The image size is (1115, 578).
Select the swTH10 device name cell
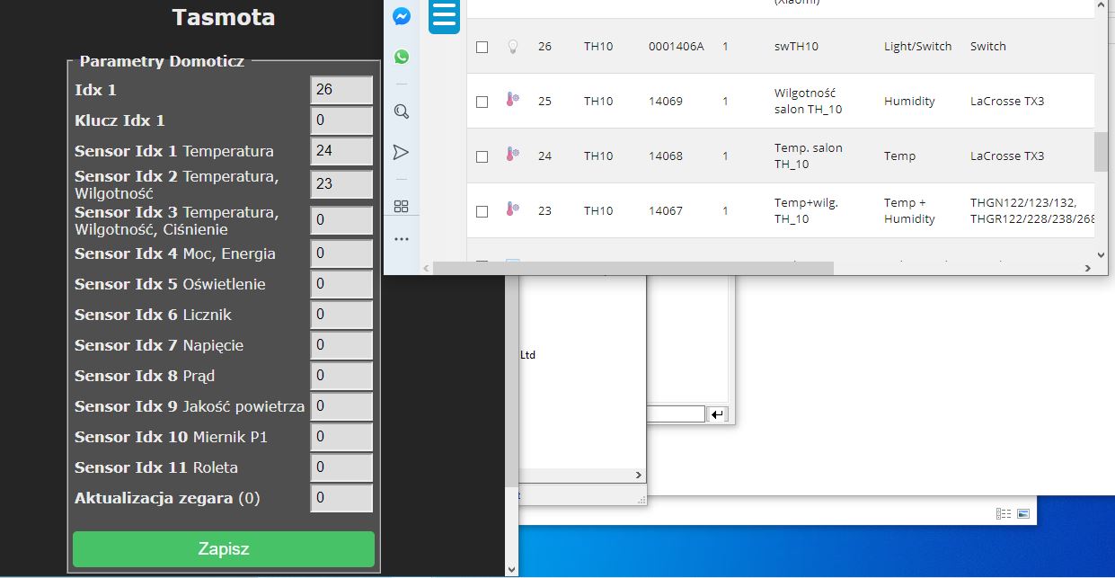796,46
